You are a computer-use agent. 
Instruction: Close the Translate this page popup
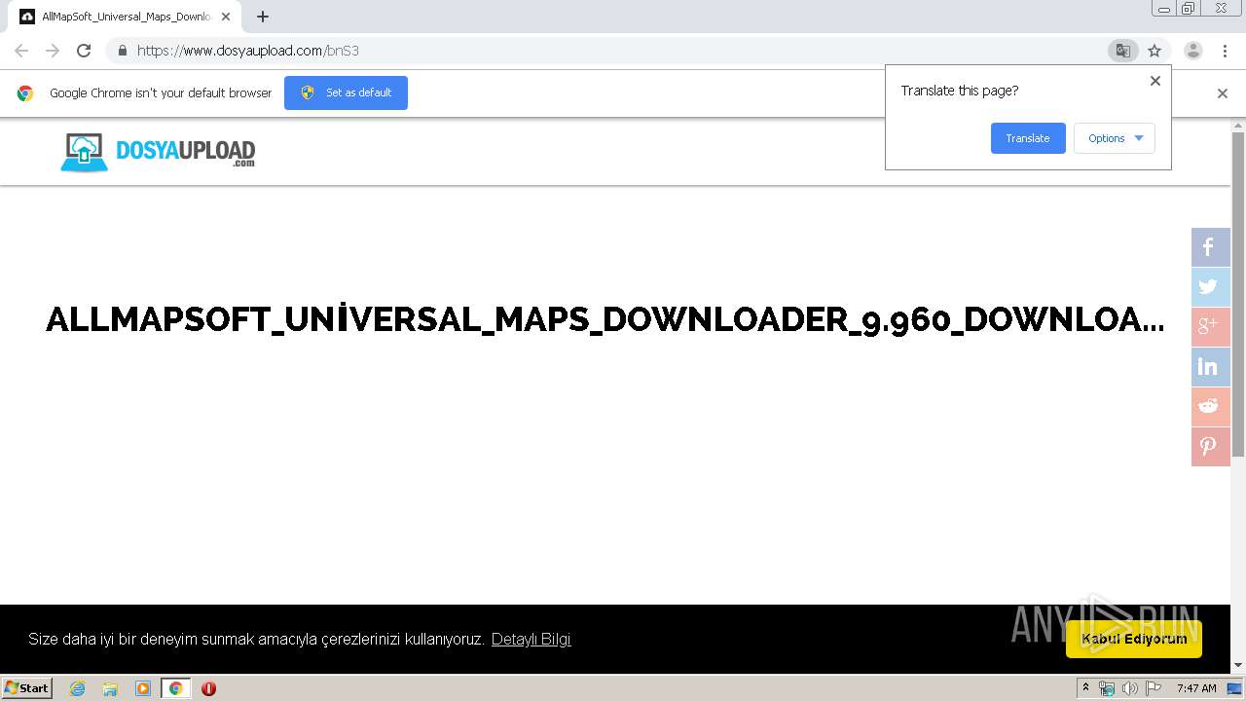coord(1155,81)
